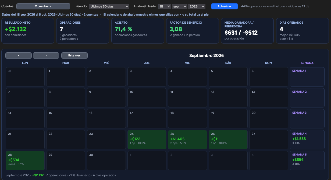Viewport: 331px width, 180px height.
Task: Open the month selector showing sep
Action: (x=180, y=6)
